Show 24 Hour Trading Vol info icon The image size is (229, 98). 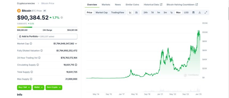[39, 58]
